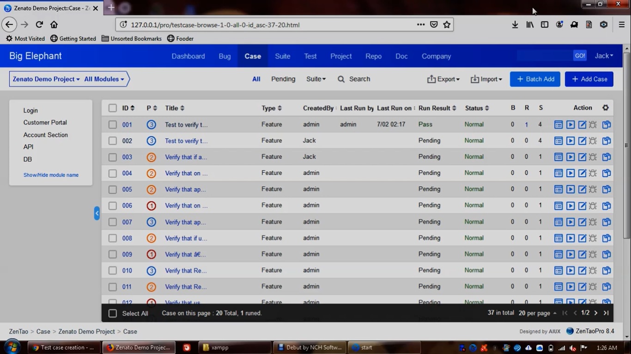631x354 pixels.
Task: Toggle Firefox sidebar icon
Action: click(545, 25)
